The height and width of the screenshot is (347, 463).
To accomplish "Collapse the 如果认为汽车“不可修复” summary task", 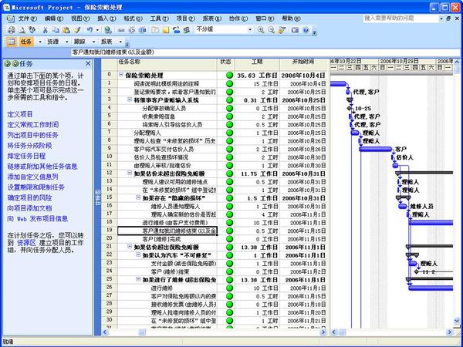I will pyautogui.click(x=138, y=254).
